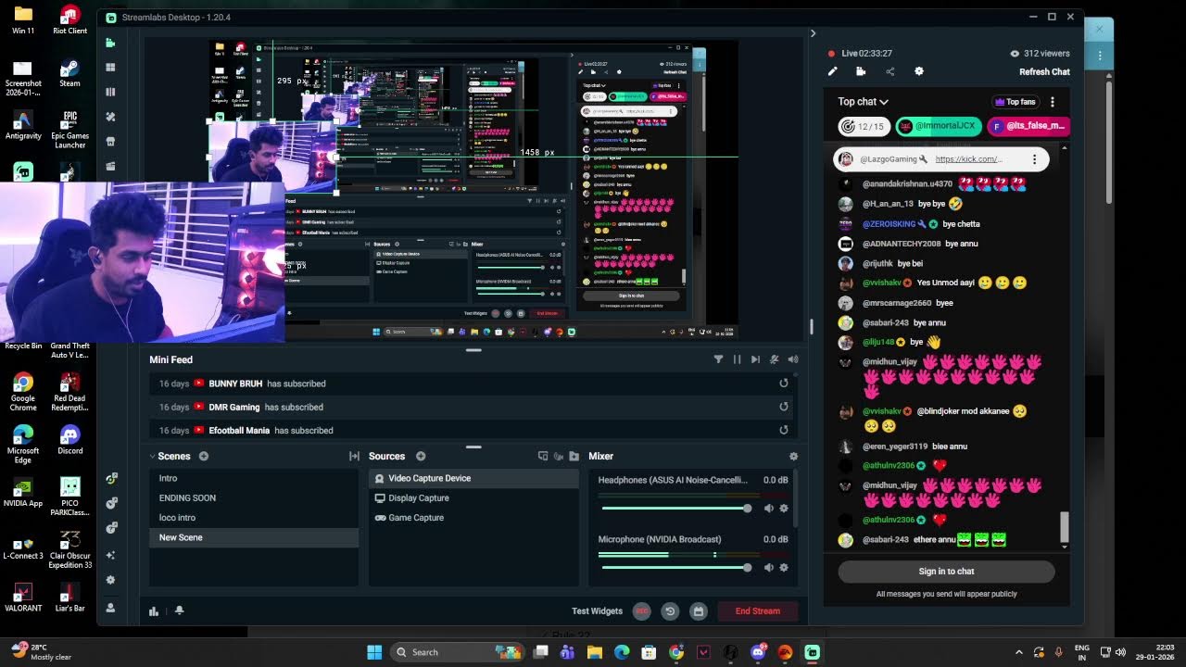Viewport: 1186px width, 667px height.
Task: Select the Video Capture Device source
Action: click(473, 478)
